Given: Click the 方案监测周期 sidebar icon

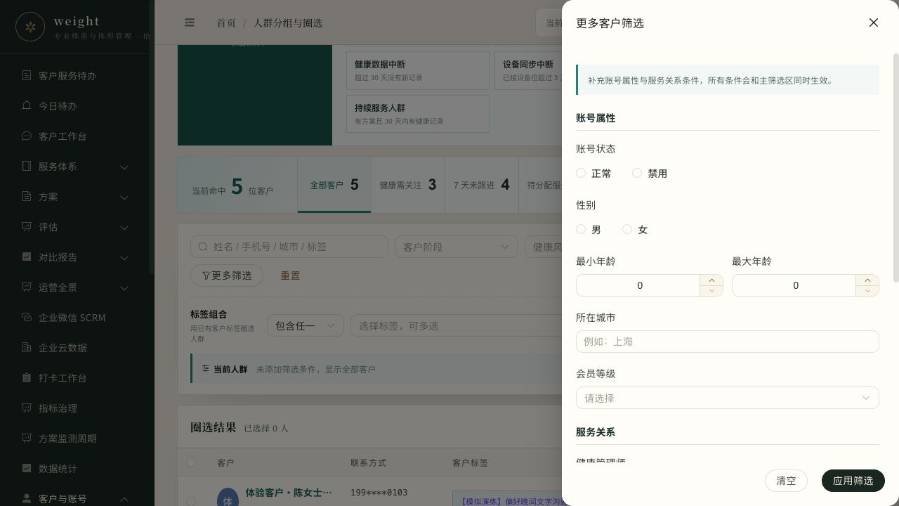Looking at the screenshot, I should click(x=27, y=438).
